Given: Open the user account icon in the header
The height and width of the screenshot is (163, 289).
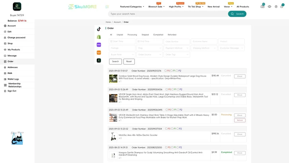Looking at the screenshot, I should tap(276, 7).
